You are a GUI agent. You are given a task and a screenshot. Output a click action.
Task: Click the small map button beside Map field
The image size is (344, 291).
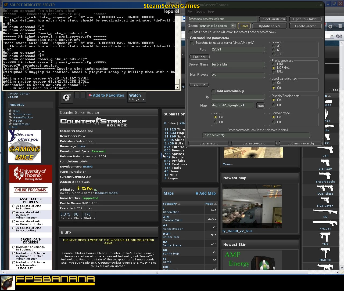pos(260,106)
